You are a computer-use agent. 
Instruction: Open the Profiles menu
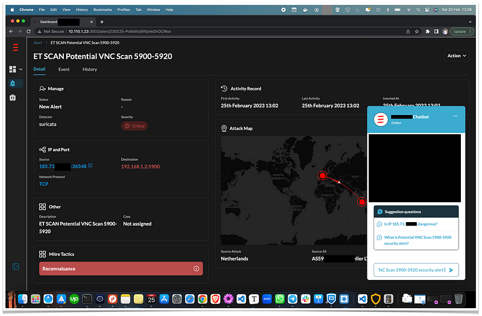124,10
